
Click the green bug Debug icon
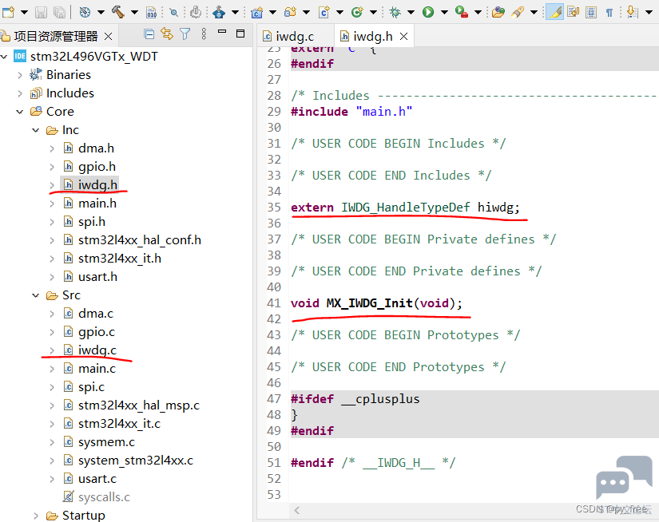coord(395,12)
